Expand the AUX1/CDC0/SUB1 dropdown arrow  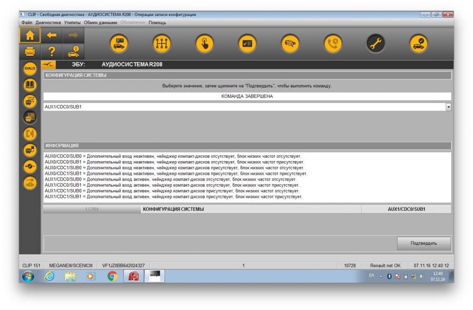[x=448, y=107]
